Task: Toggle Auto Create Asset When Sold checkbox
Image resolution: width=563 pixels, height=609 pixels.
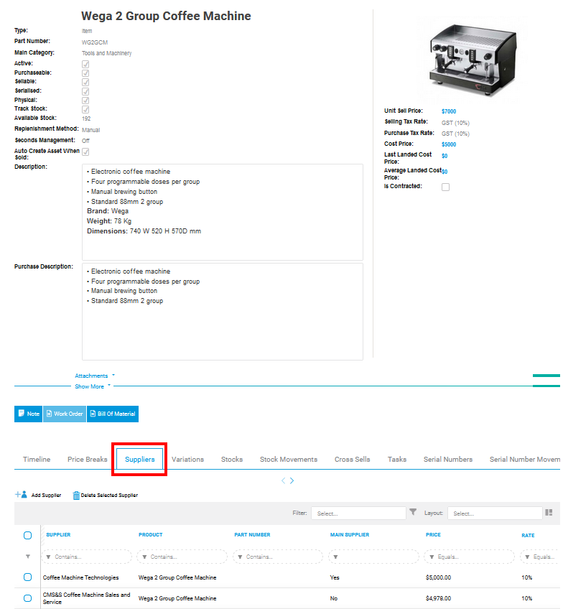Action: click(x=85, y=152)
